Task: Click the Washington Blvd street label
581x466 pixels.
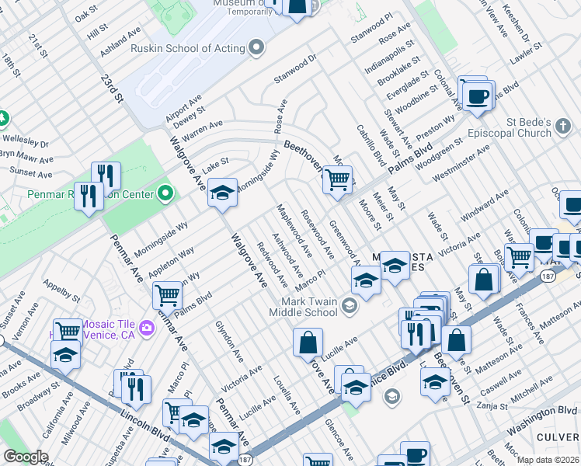Action: 541,420
